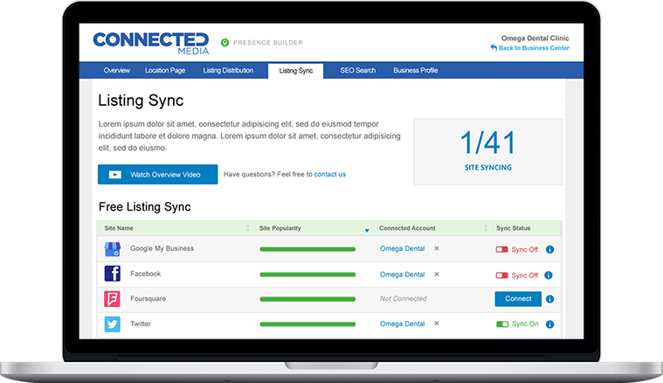Open Omega Dental link in Facebook row

[x=402, y=275]
